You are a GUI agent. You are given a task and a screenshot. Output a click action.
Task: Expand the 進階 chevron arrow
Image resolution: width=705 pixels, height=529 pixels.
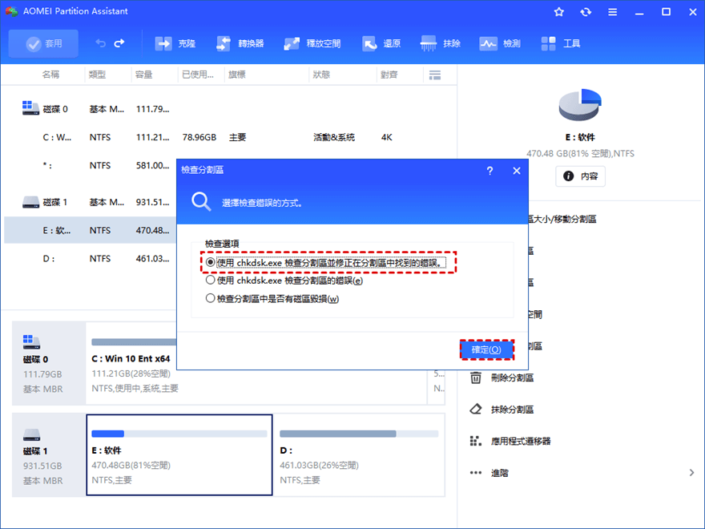point(691,472)
